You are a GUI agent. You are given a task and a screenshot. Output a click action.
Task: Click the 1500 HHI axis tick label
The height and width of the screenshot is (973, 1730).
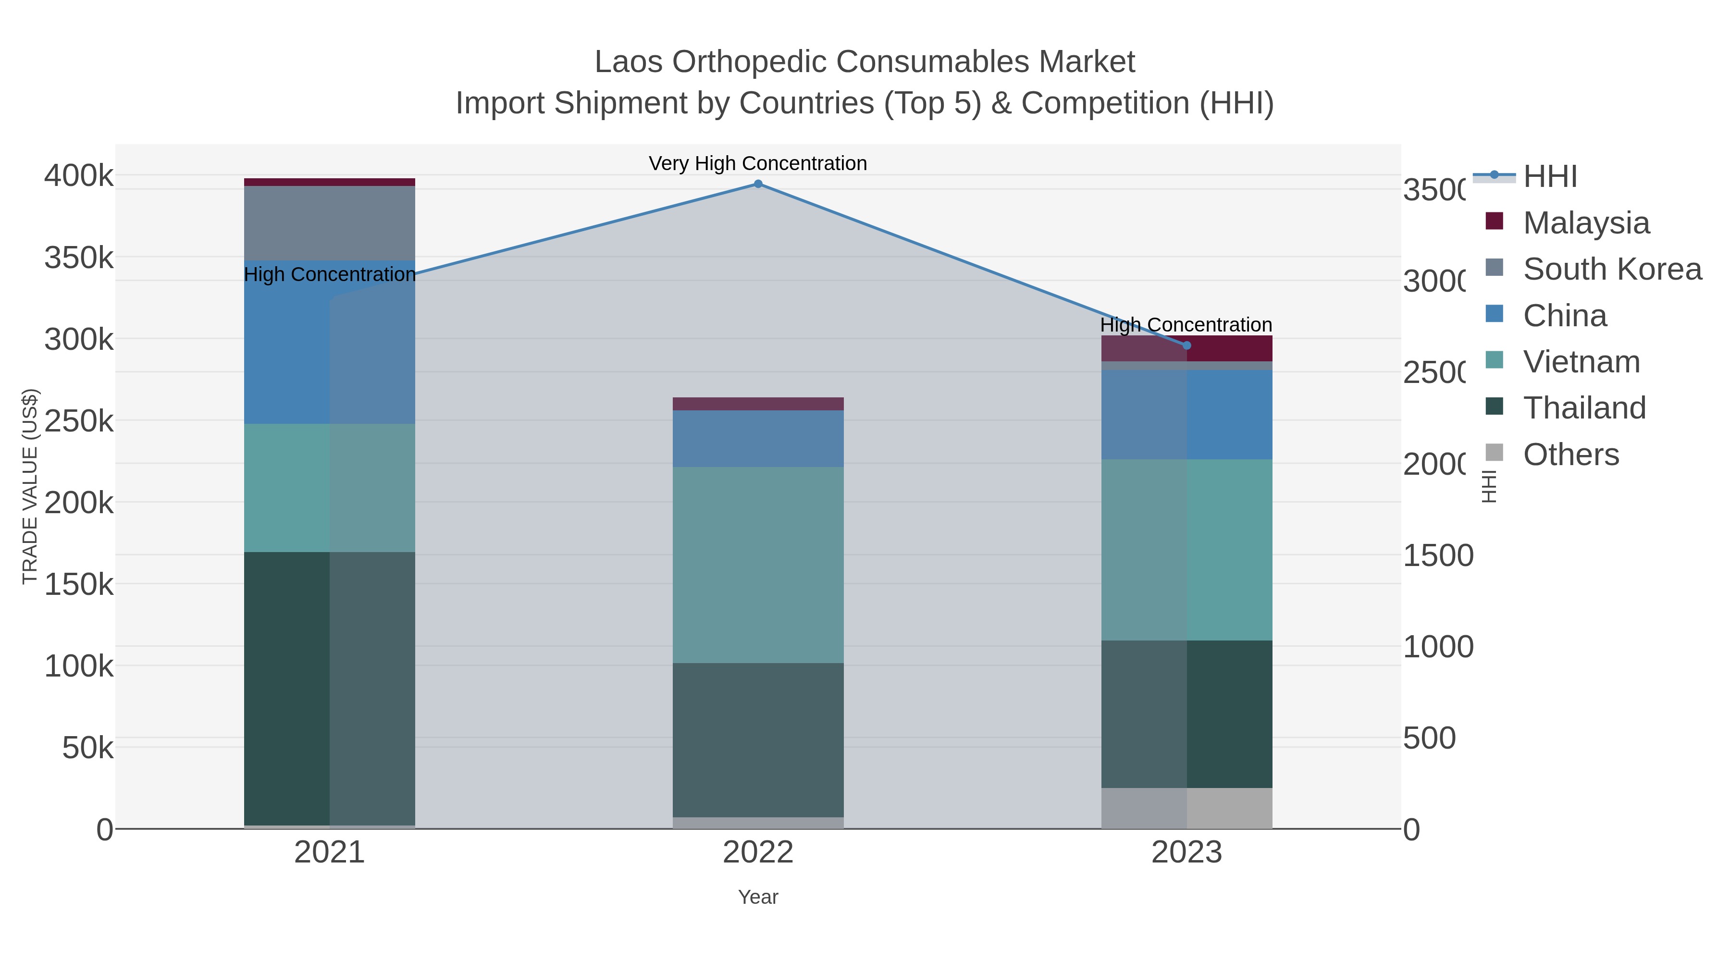1438,555
